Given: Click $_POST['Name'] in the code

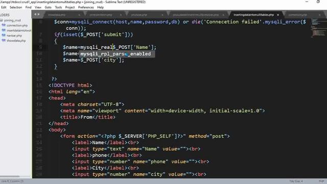Looking at the screenshot, I should [x=133, y=48].
